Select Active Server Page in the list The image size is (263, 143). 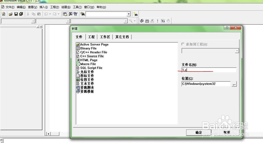click(92, 44)
